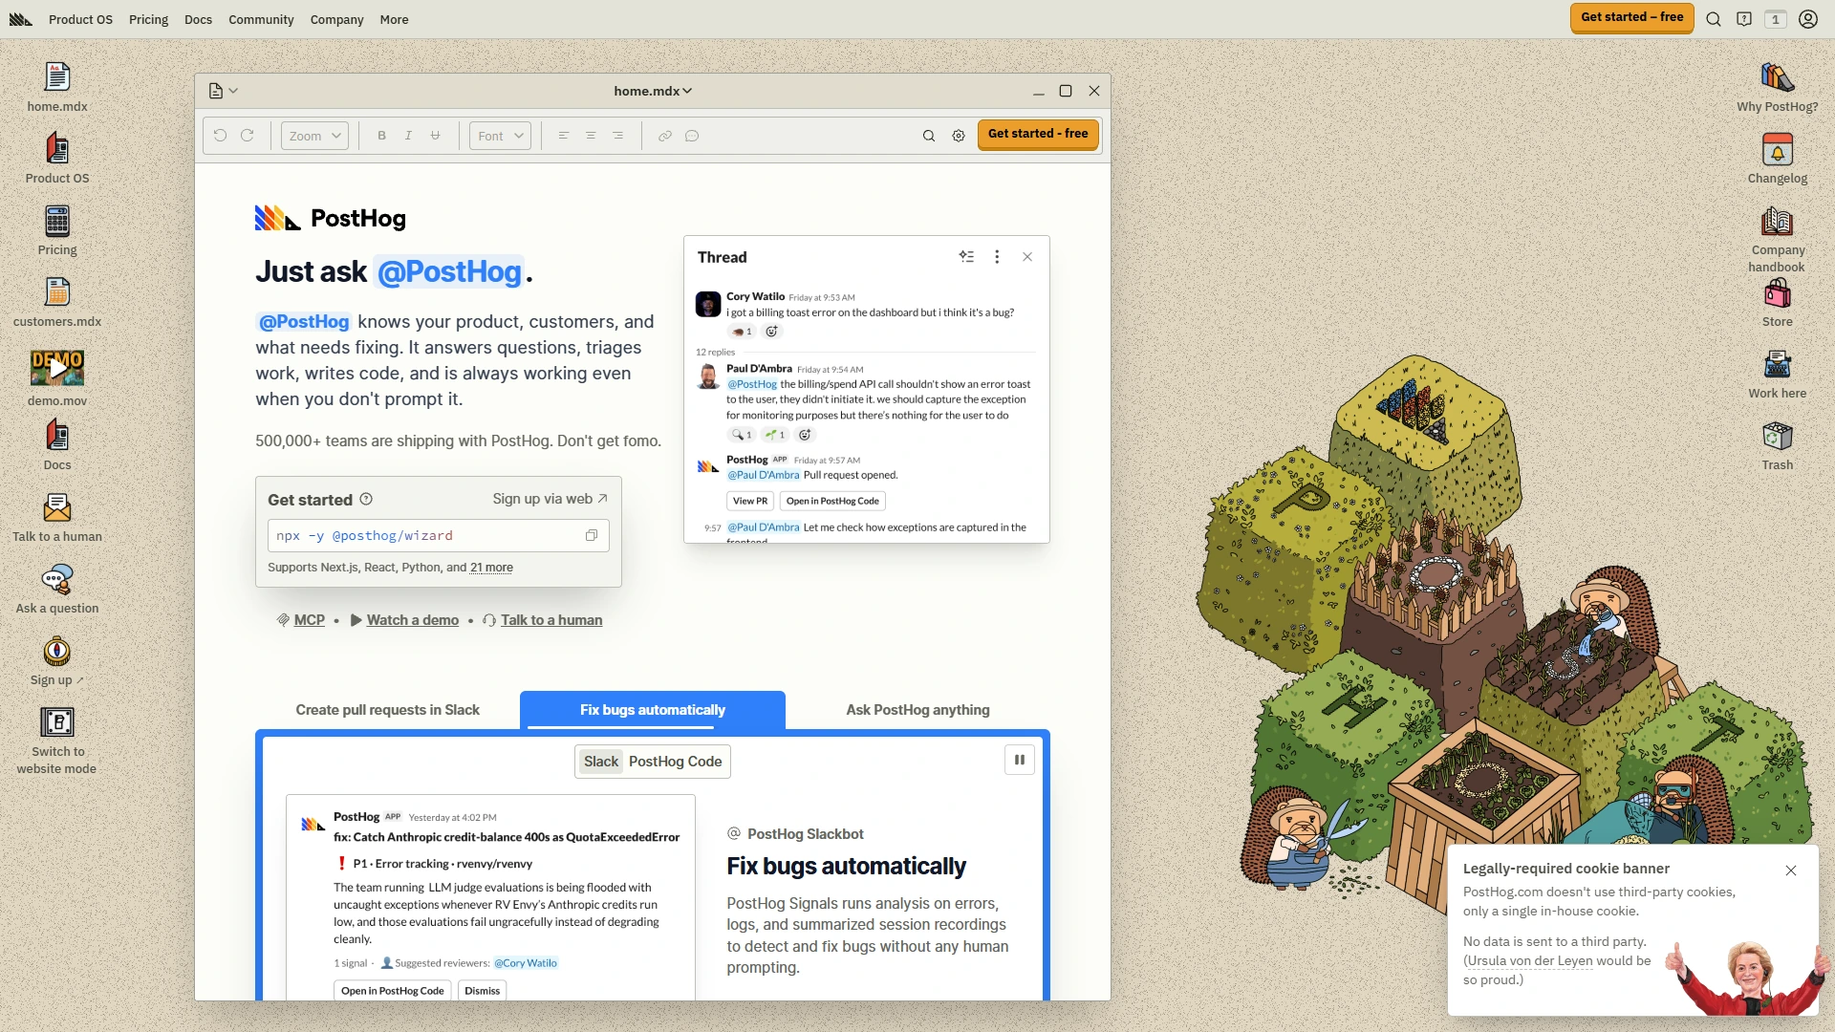Toggle bold formatting in editor toolbar

point(381,136)
